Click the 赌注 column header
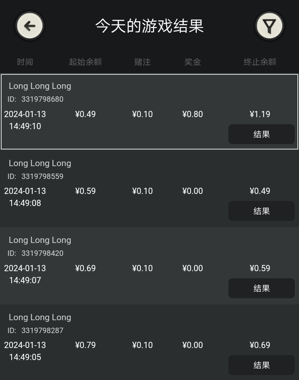299x380 pixels. pyautogui.click(x=142, y=62)
